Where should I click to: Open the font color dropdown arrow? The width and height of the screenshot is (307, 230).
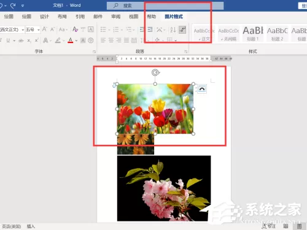pyautogui.click(x=76, y=40)
